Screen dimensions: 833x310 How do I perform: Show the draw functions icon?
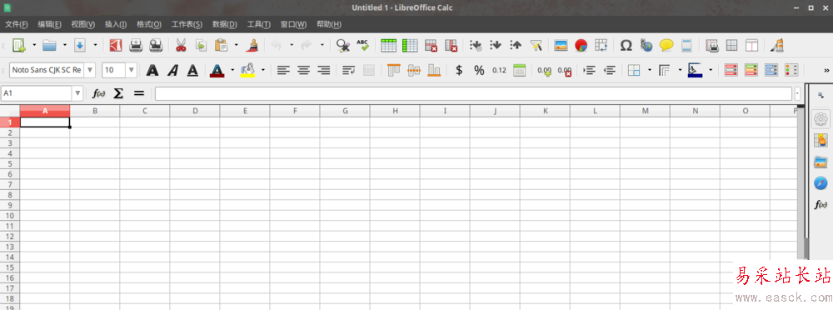point(776,46)
